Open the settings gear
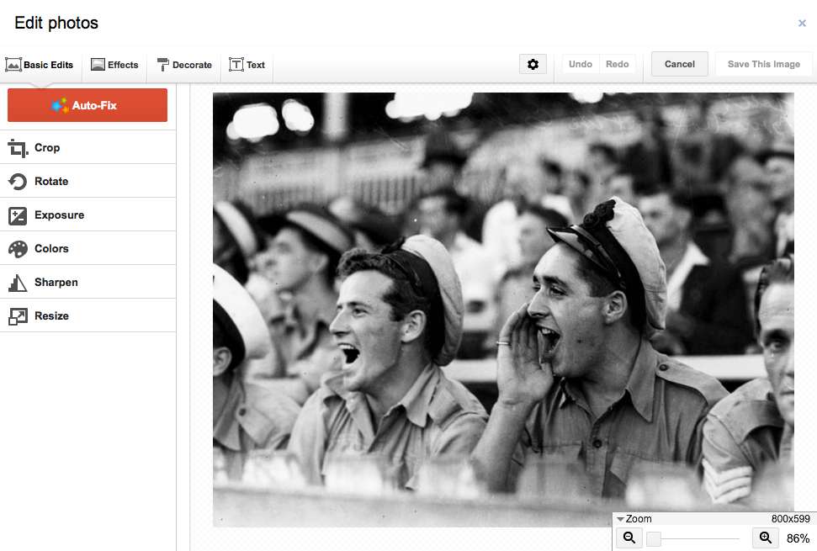 pos(533,63)
